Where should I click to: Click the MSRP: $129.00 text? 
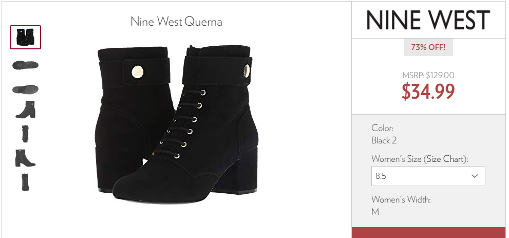click(428, 76)
